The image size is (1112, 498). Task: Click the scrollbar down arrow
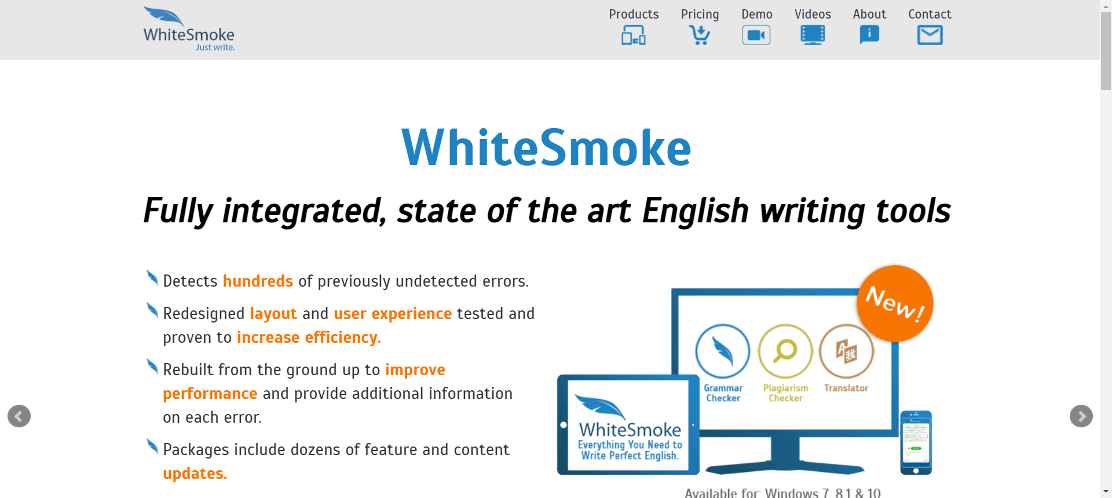(1106, 492)
